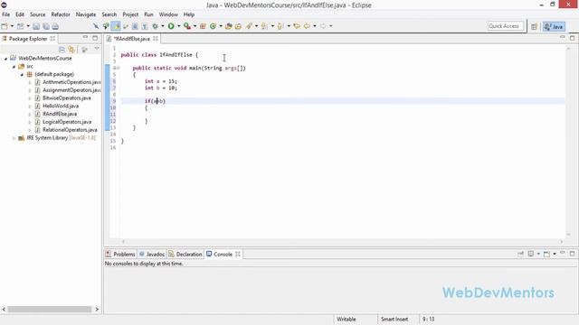
Task: Switch to the Problems tab
Action: pos(120,254)
